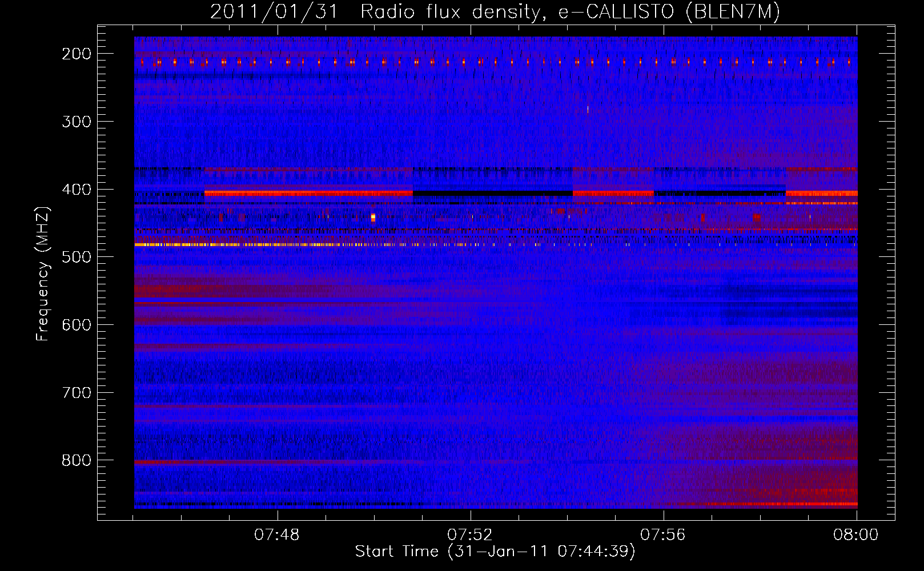Click the bright yellow burst near 450 MHz
This screenshot has height=571, width=924.
pos(373,217)
